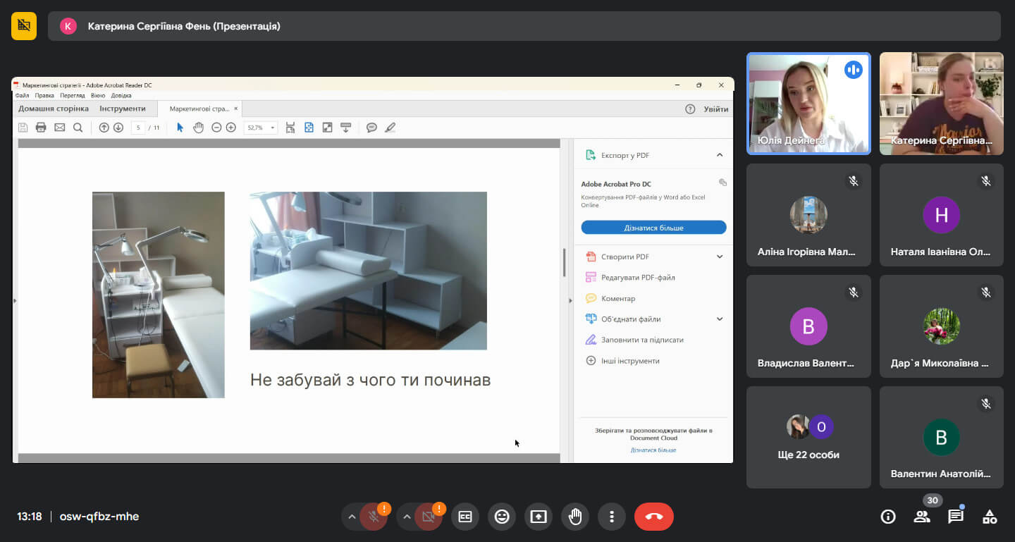The image size is (1015, 542).
Task: Toggle the muted microphone button
Action: point(374,517)
